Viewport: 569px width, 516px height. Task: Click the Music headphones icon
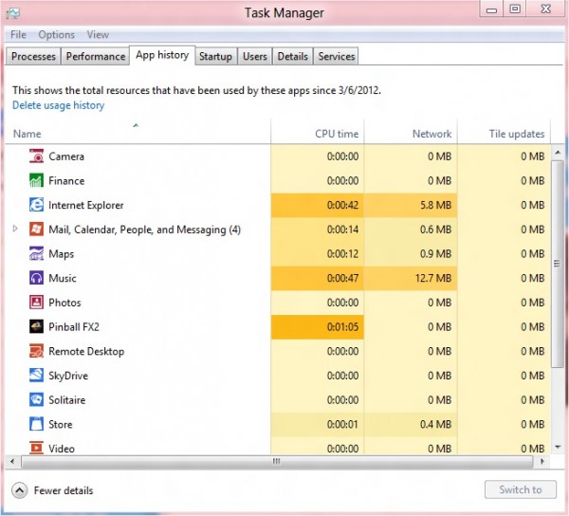click(36, 278)
